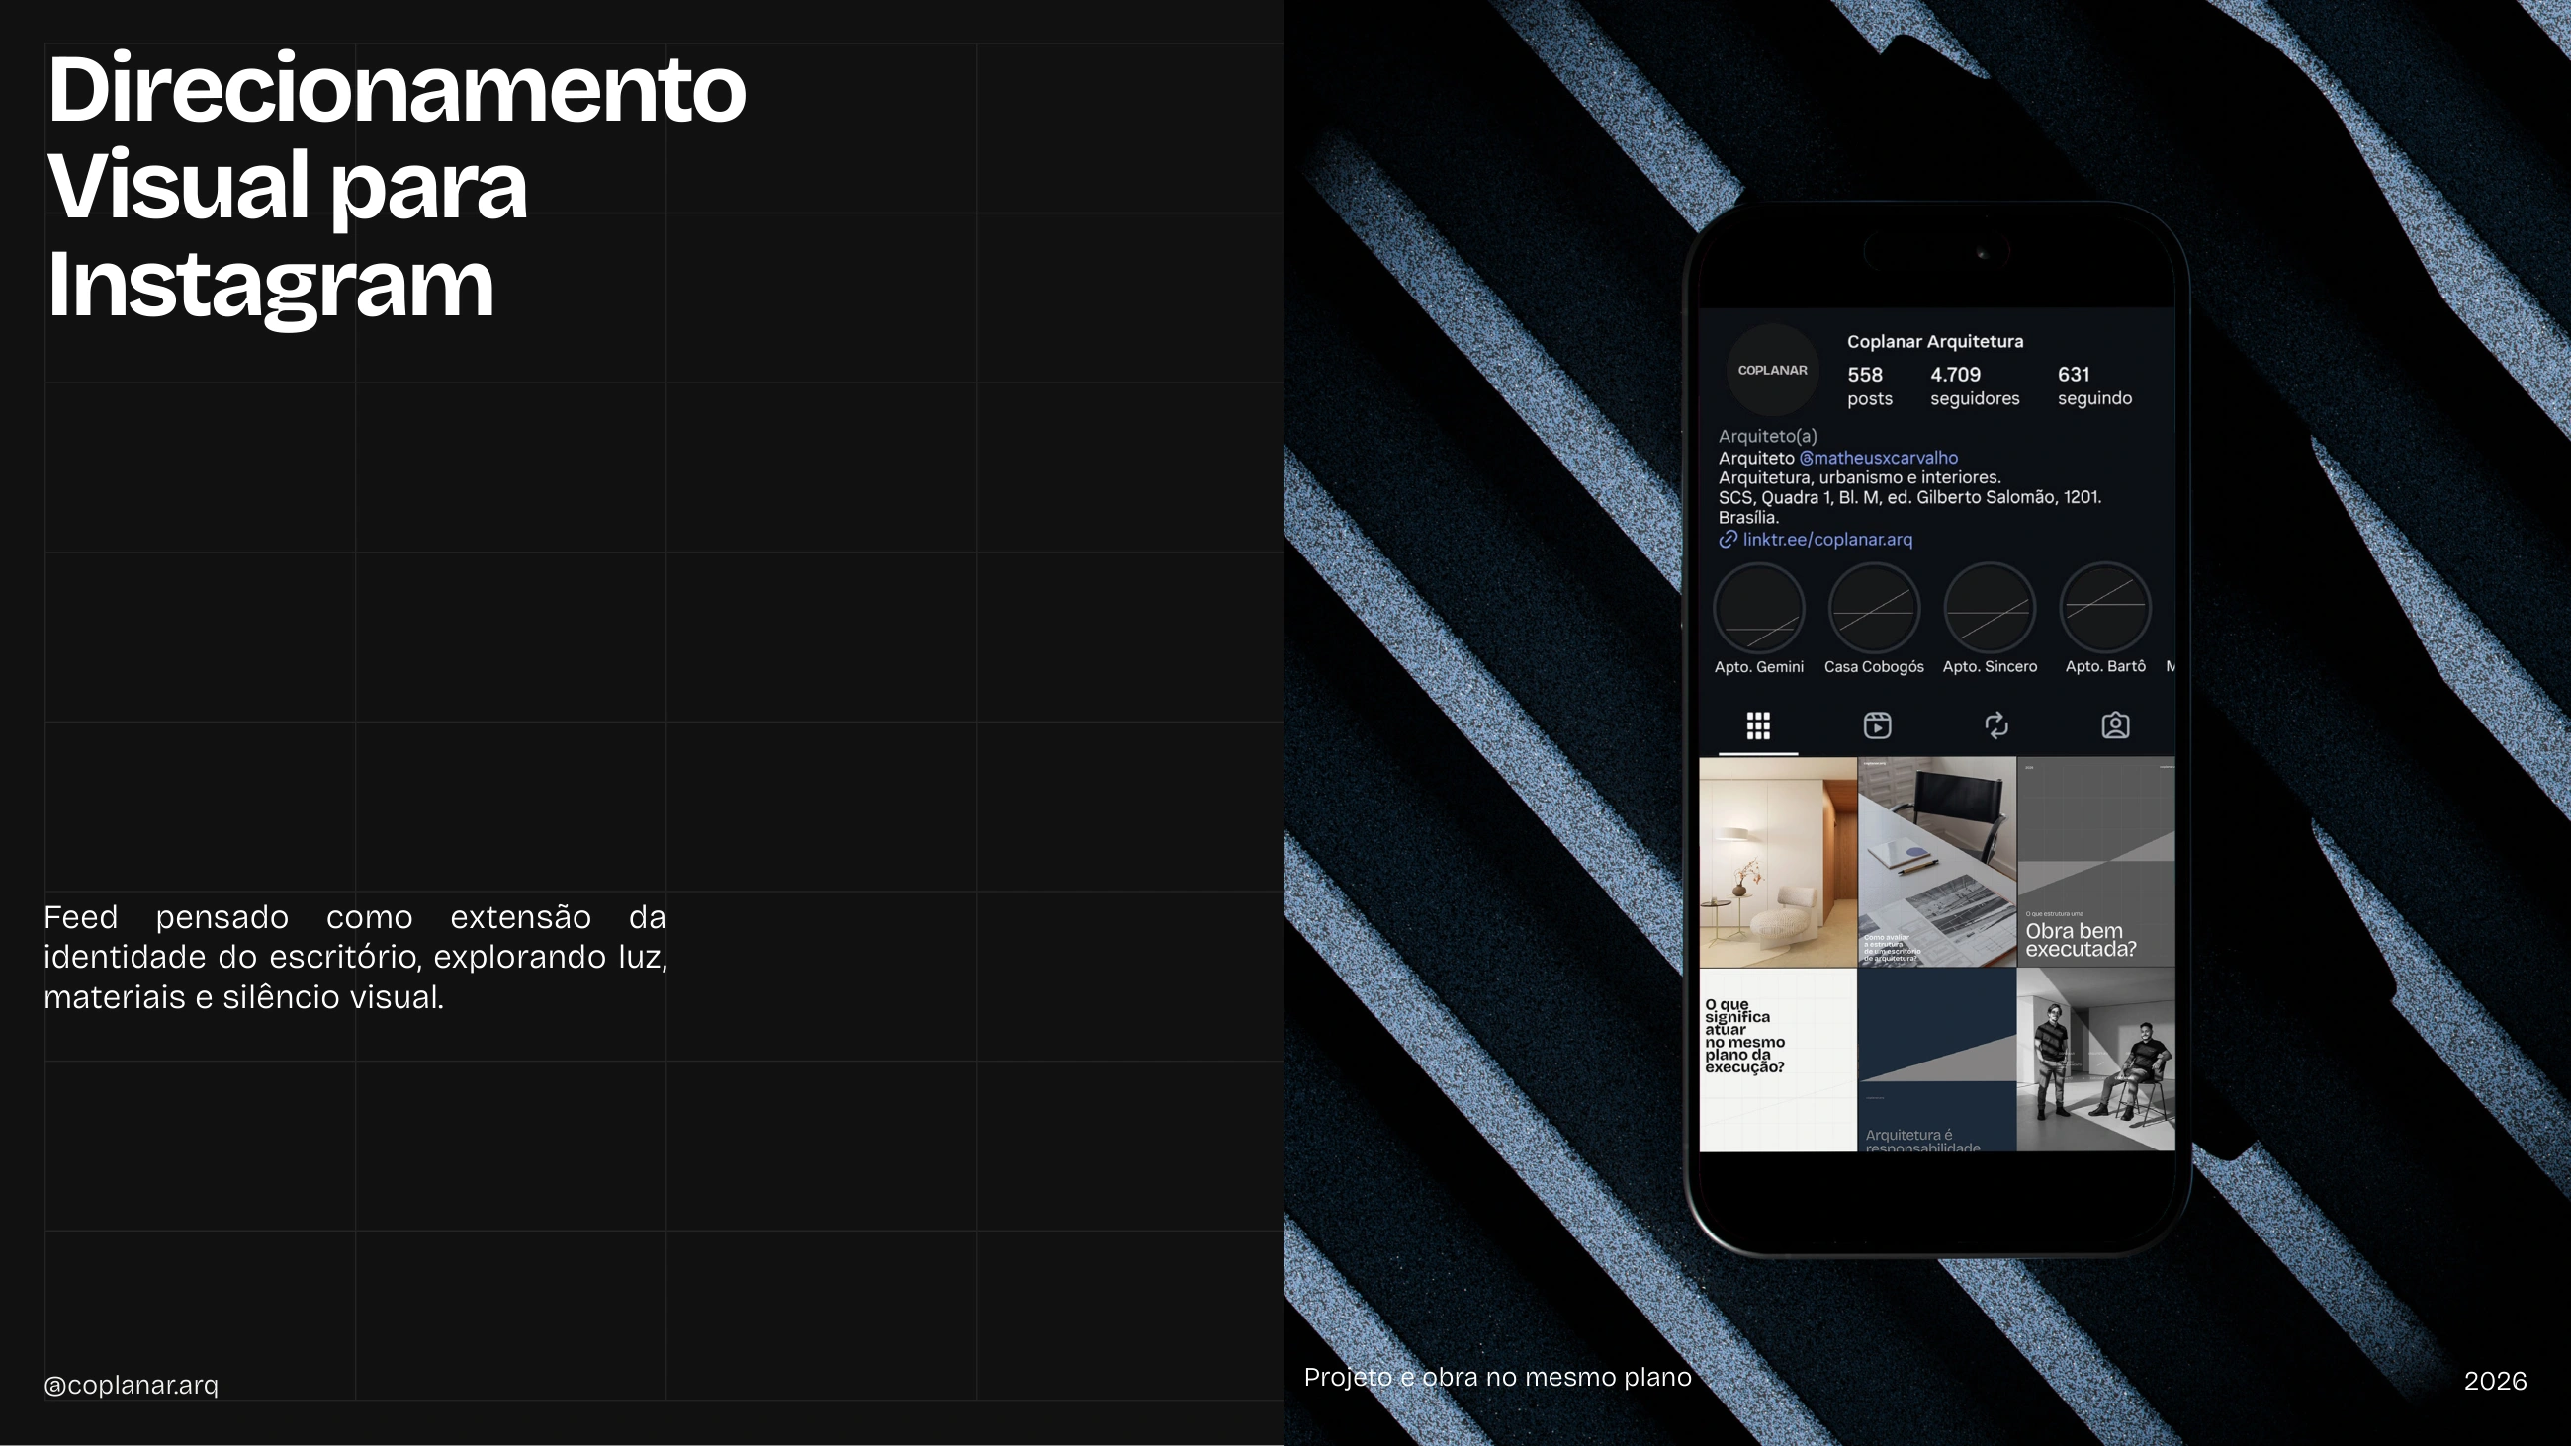The width and height of the screenshot is (2571, 1446).
Task: Click the '@coplanar.arq' handle
Action: pyautogui.click(x=131, y=1385)
